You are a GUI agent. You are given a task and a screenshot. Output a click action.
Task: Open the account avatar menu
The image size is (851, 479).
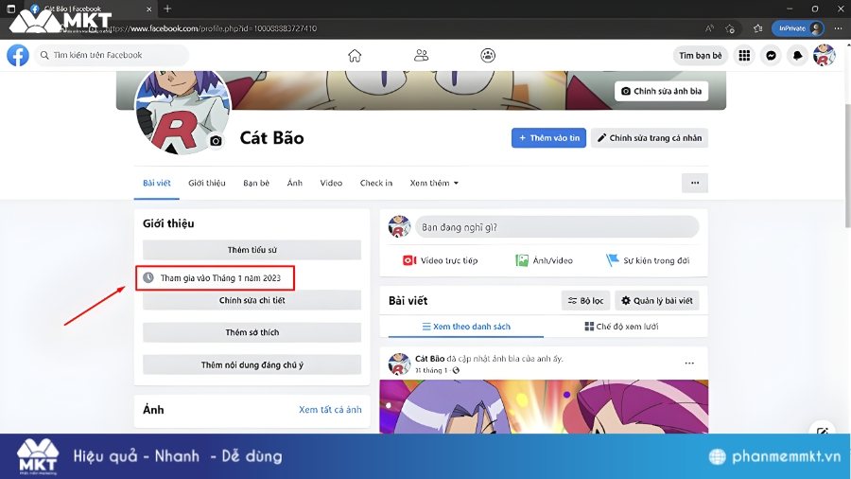tap(824, 56)
